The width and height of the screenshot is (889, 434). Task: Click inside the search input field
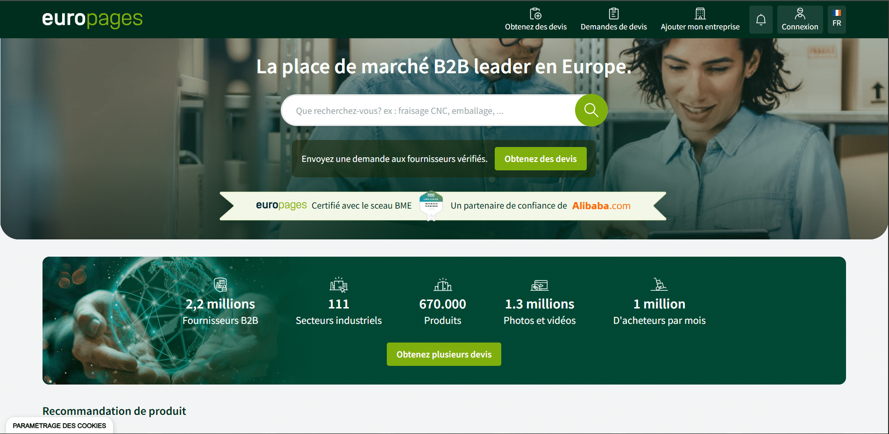tap(420, 110)
